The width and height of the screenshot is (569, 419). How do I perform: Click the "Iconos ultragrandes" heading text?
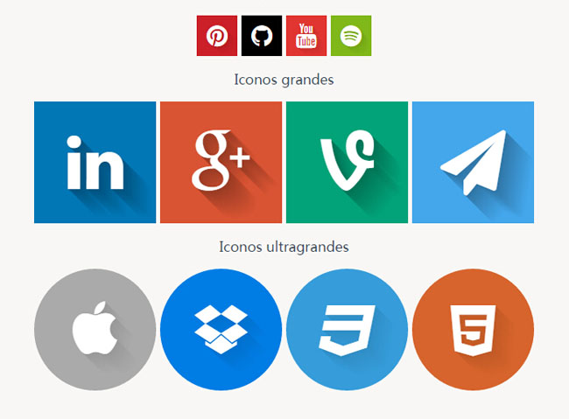tap(284, 247)
